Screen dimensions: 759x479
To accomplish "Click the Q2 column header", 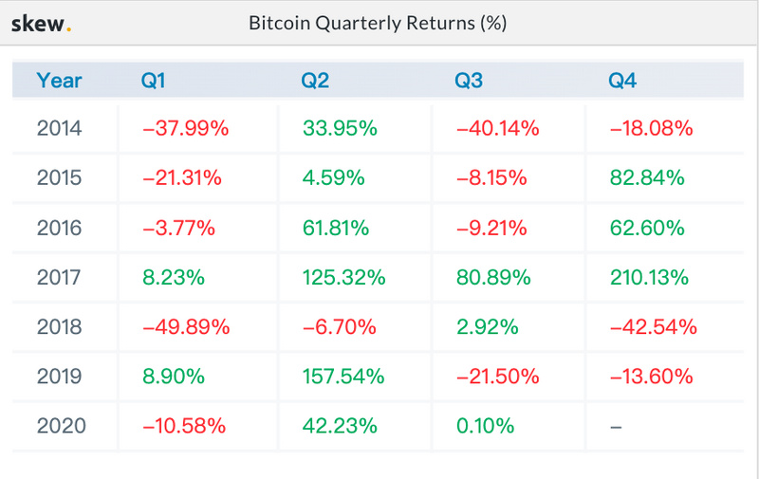I will pyautogui.click(x=315, y=80).
